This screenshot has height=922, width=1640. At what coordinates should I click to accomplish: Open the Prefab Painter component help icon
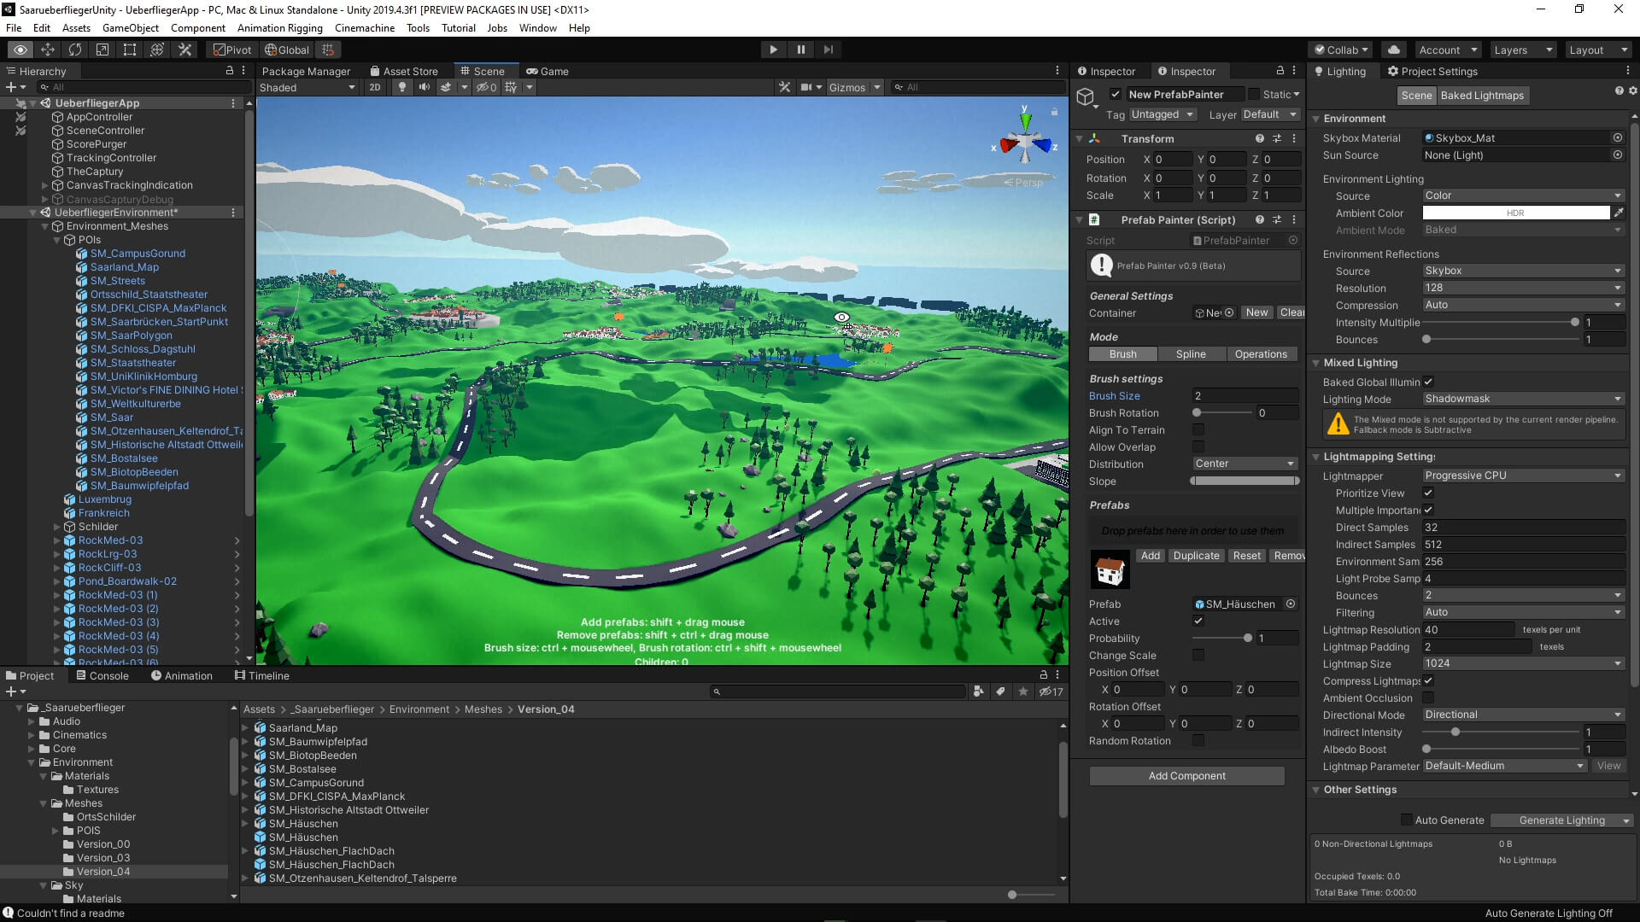(1259, 219)
